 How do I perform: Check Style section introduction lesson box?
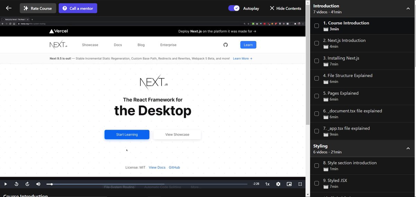pos(317,165)
